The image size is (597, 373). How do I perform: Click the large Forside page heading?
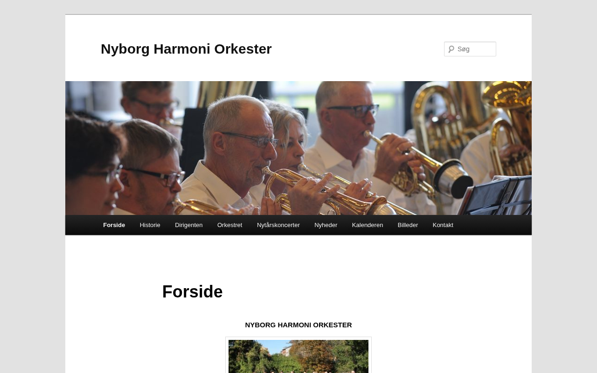tap(193, 292)
